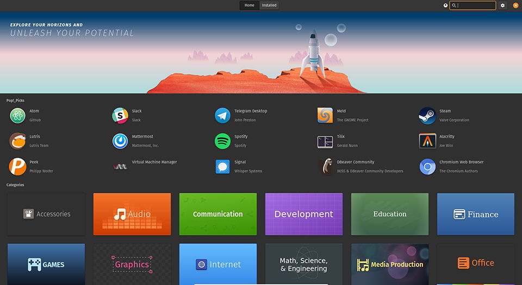This screenshot has width=522, height=285.
Task: Switch to the Installed tab
Action: tap(269, 5)
